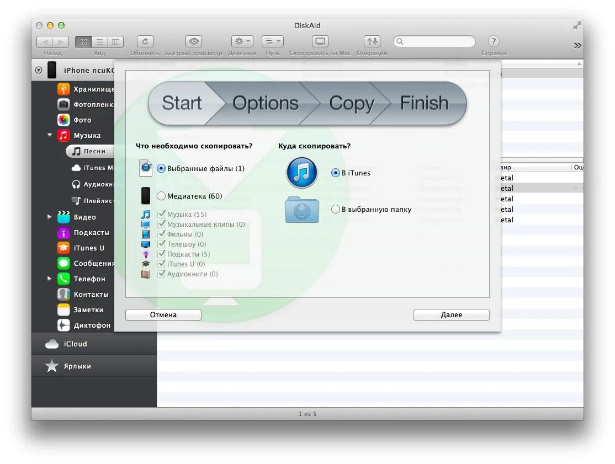Expand the Телефон section triangle
This screenshot has height=464, width=615.
point(50,279)
